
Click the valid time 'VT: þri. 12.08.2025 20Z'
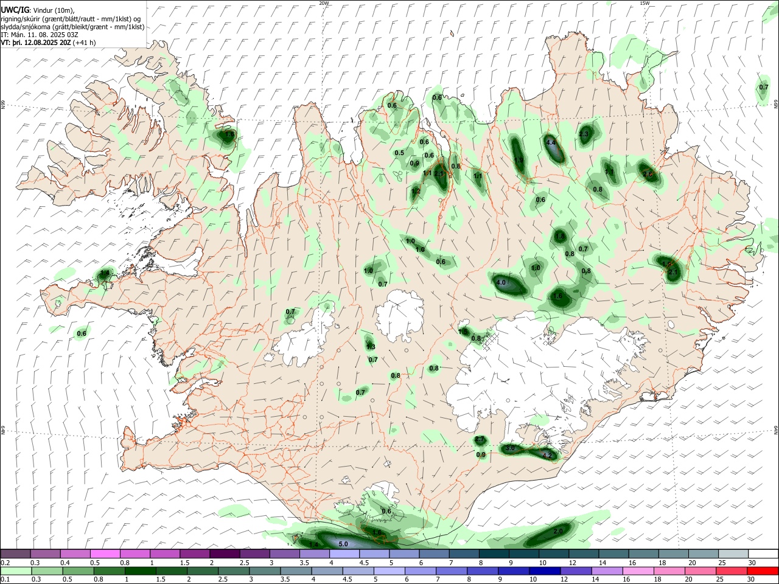click(36, 43)
